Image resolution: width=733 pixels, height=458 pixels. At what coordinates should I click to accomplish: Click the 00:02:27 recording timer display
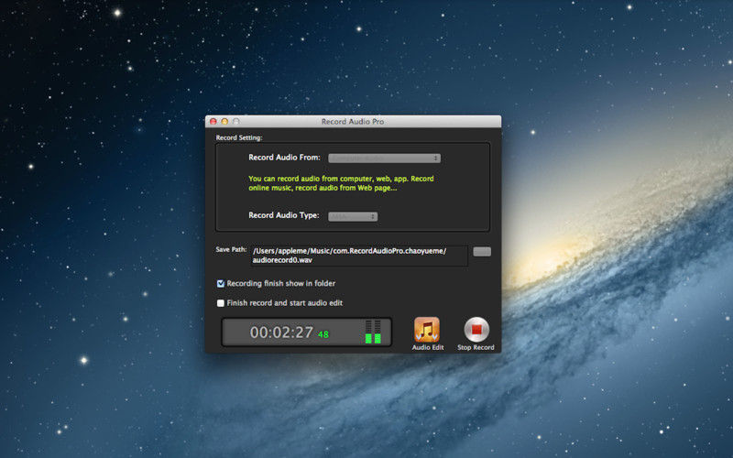pos(281,333)
